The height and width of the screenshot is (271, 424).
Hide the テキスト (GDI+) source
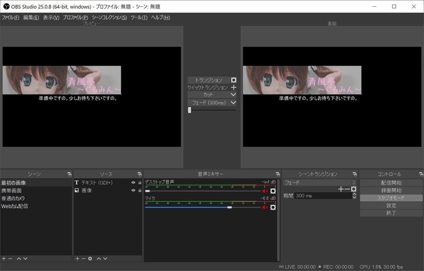[133, 182]
